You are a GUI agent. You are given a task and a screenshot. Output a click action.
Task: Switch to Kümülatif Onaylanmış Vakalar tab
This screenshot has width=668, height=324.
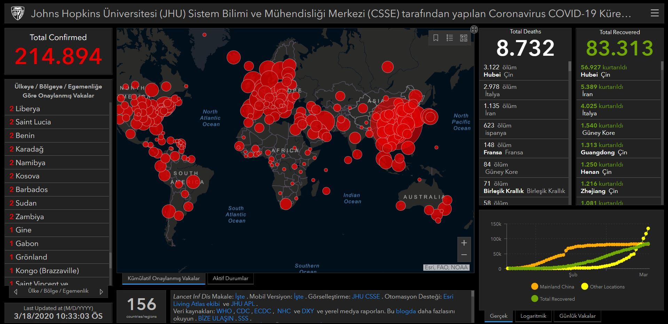(164, 278)
